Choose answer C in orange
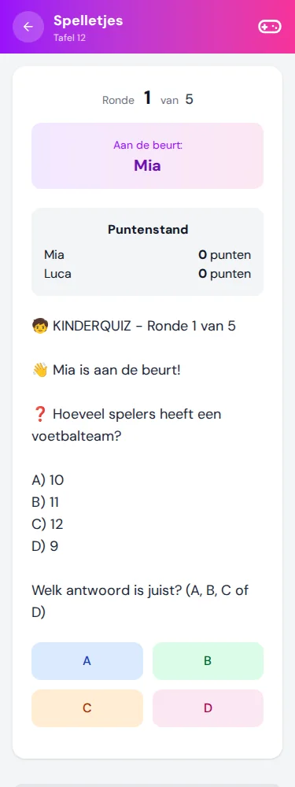Screen dimensions: 295x787 pos(87,708)
